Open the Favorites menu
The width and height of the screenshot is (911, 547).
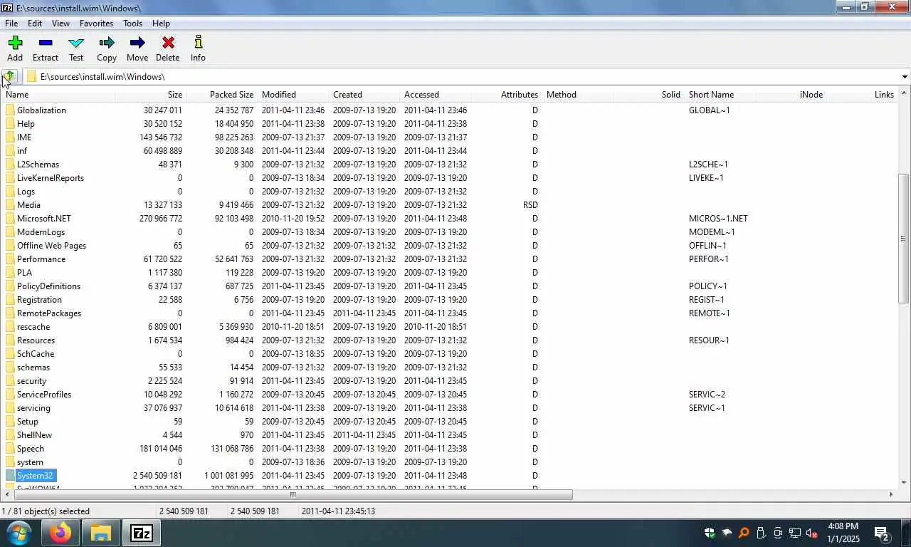pos(96,24)
